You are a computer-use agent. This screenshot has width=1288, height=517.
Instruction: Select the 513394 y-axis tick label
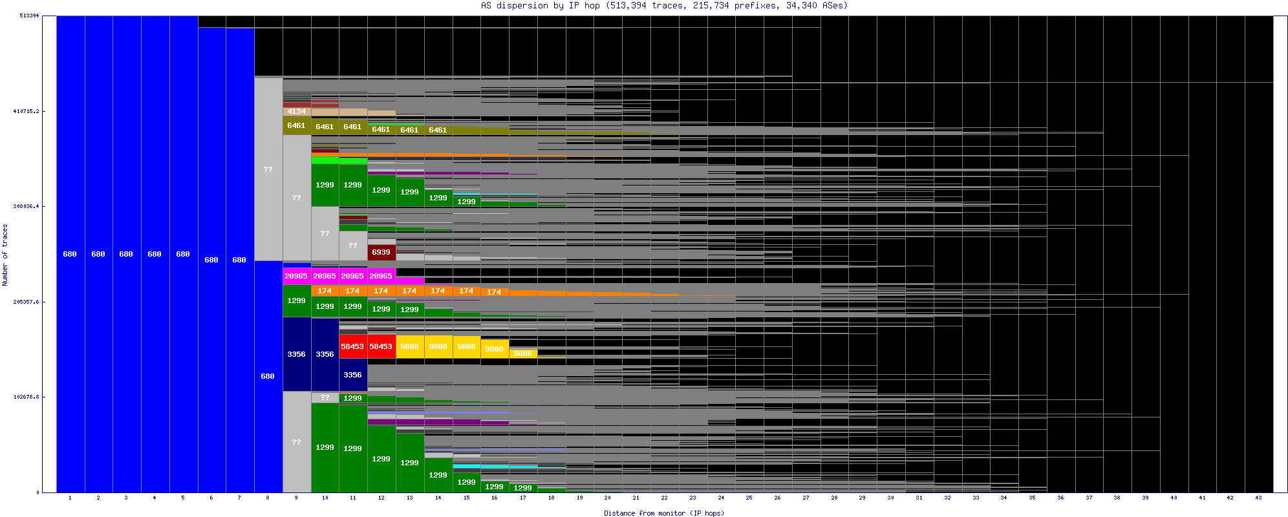(28, 16)
